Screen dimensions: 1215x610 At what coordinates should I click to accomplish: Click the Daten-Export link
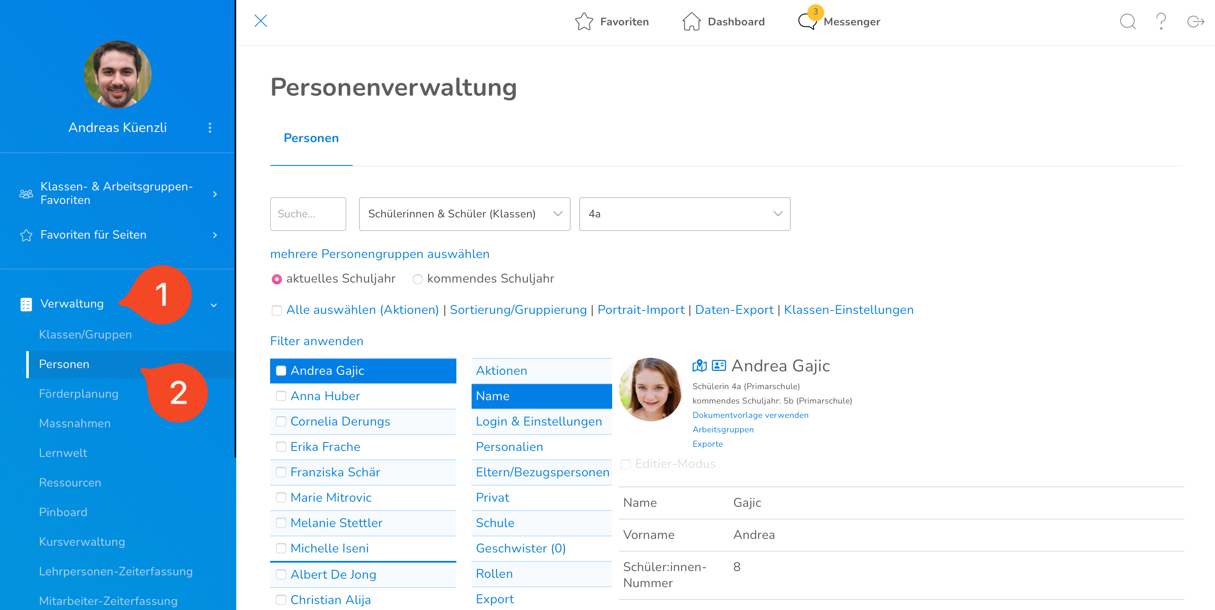(x=734, y=310)
